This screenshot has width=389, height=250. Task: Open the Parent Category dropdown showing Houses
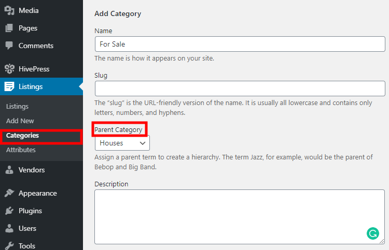pos(122,143)
